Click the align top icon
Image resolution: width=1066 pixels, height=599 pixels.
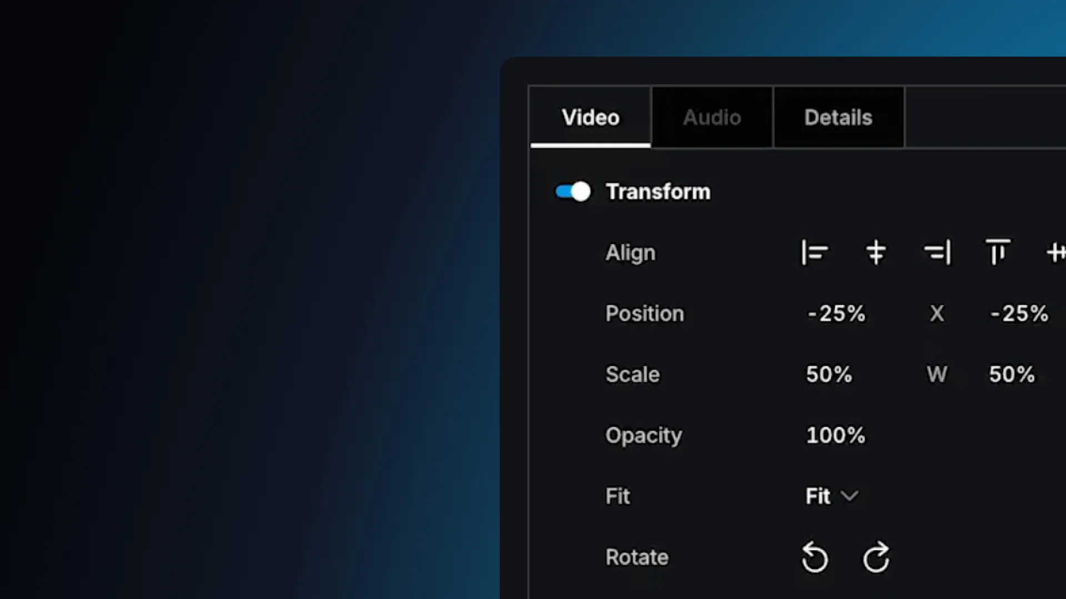(998, 252)
